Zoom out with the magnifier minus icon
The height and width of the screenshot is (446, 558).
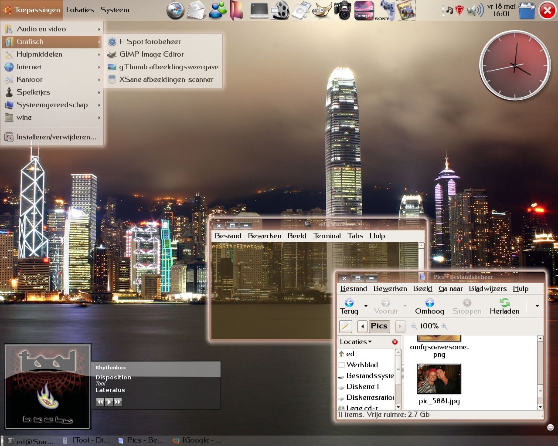(414, 326)
